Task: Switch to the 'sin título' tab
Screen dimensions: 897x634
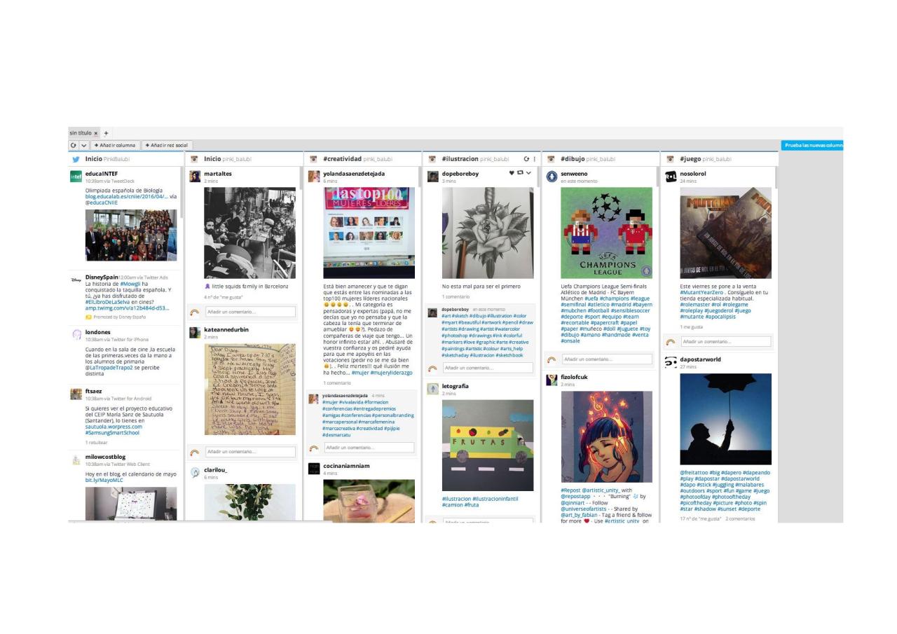Action: pos(80,133)
